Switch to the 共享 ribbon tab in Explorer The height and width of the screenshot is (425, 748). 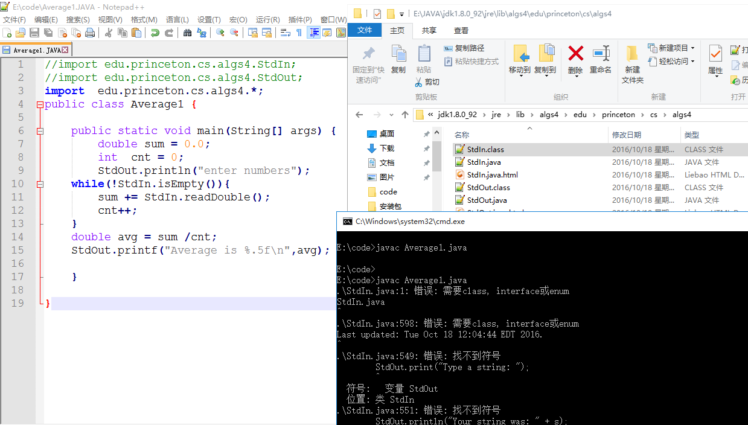point(429,30)
